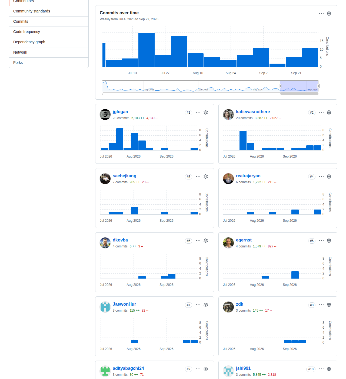346x379 pixels.
Task: Click left handle of timeline range selector
Action: pyautogui.click(x=280, y=86)
